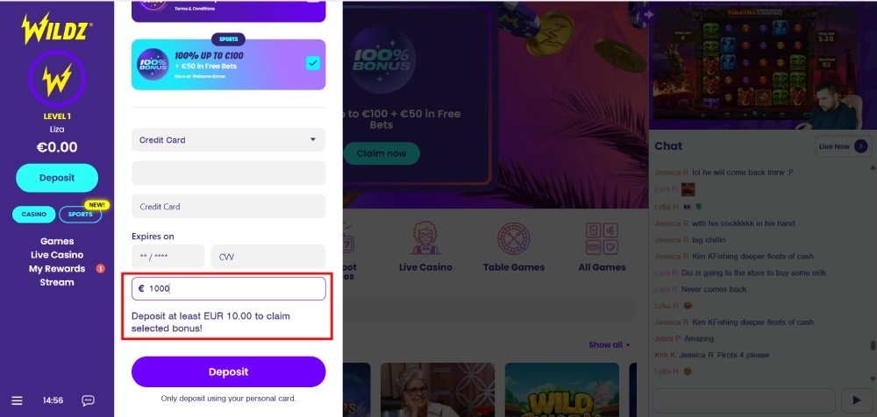Send chat message with arrow button
877x417 pixels.
point(855,400)
